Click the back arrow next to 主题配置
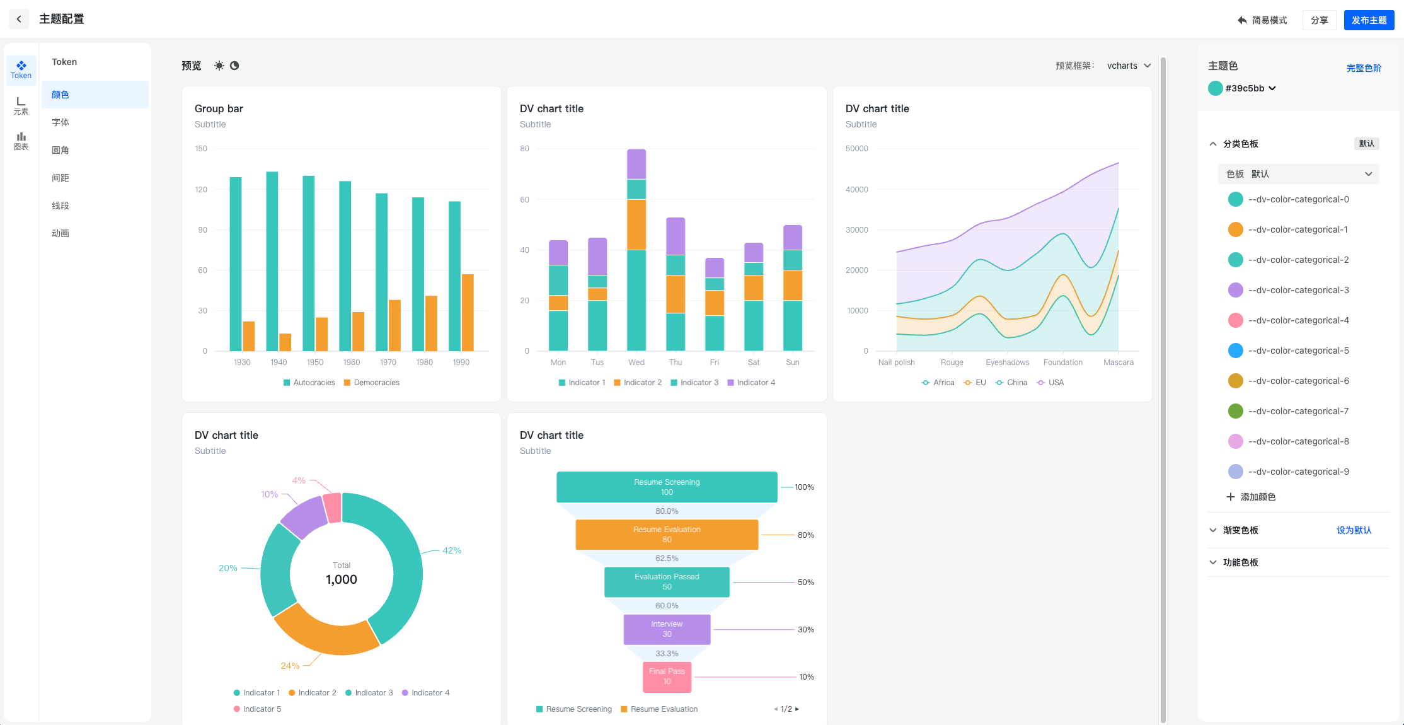The height and width of the screenshot is (725, 1404). tap(19, 19)
